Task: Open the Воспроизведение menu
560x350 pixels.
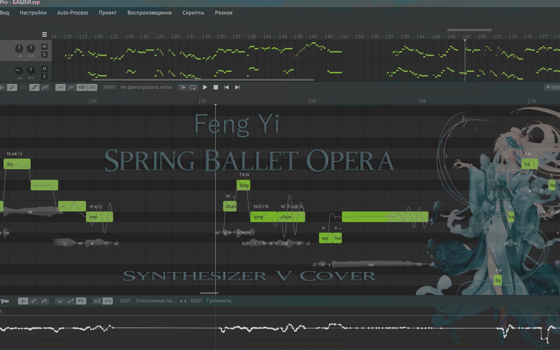Action: tap(149, 13)
